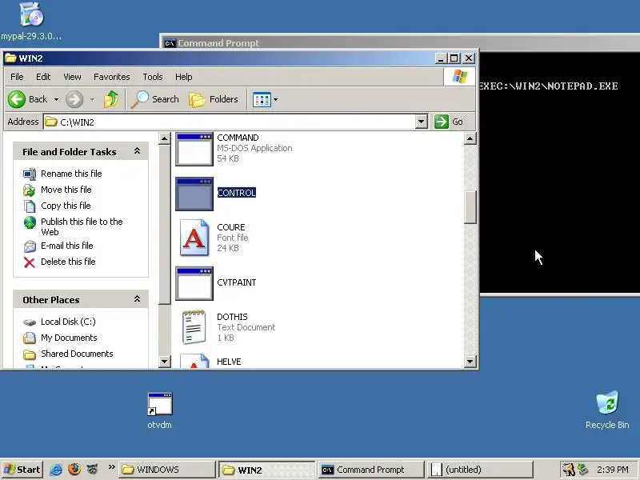
Task: Select the DOTHIS text document icon
Action: click(x=194, y=327)
